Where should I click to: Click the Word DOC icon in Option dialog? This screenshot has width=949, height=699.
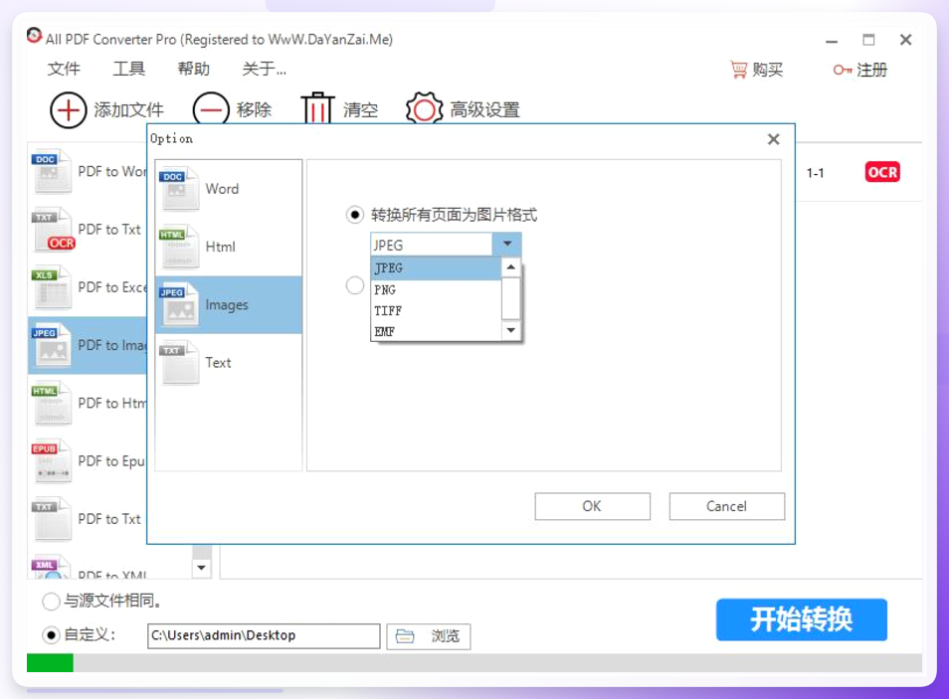point(179,190)
